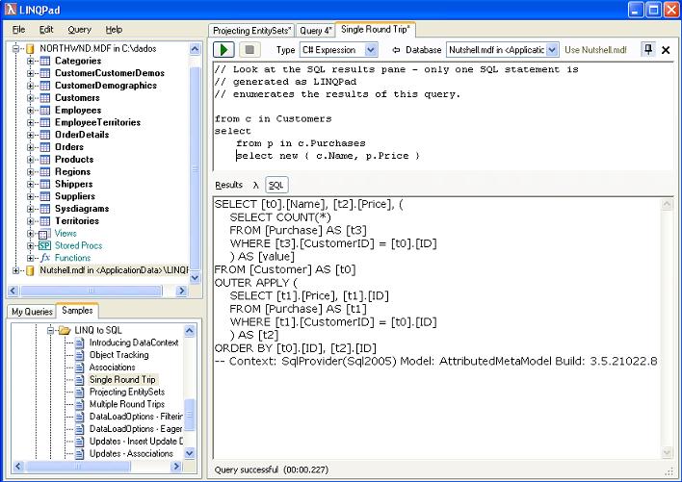Collapse the LINQ to SQL samples folder

coord(50,330)
